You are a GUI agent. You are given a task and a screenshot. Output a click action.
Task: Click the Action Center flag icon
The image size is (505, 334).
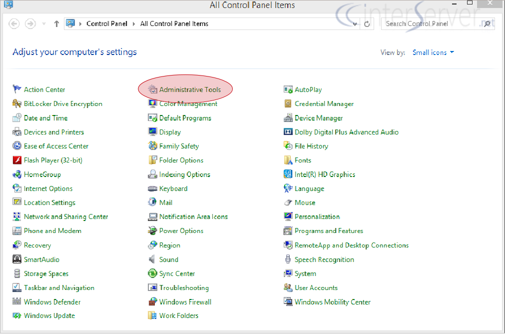pyautogui.click(x=17, y=89)
